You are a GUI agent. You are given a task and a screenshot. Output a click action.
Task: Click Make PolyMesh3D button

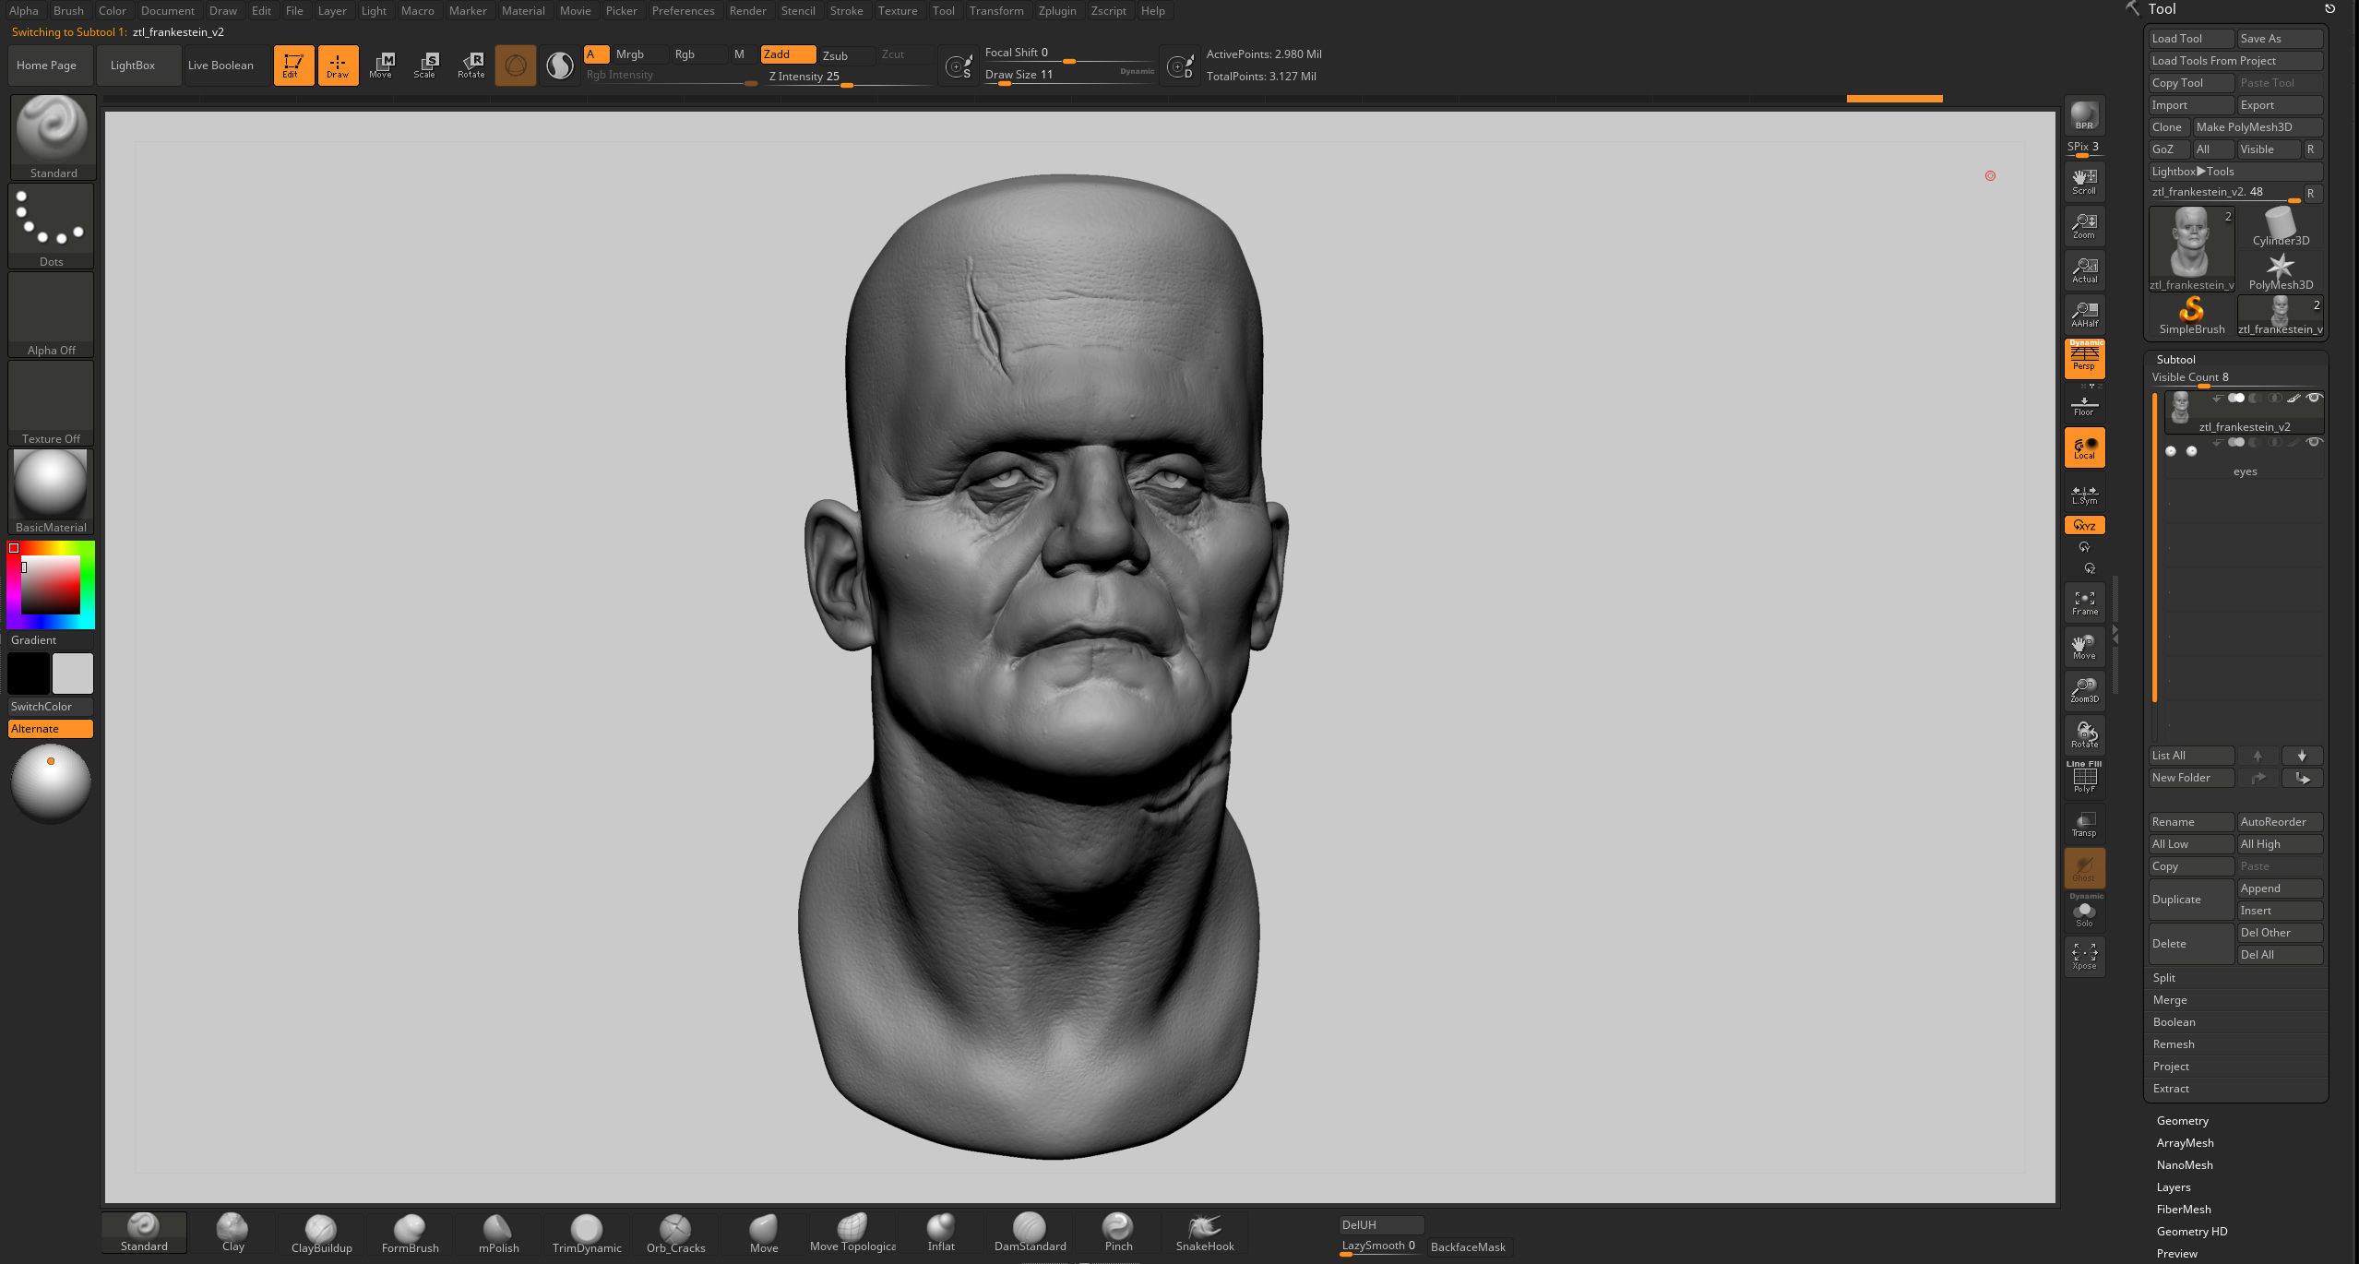click(x=2258, y=127)
